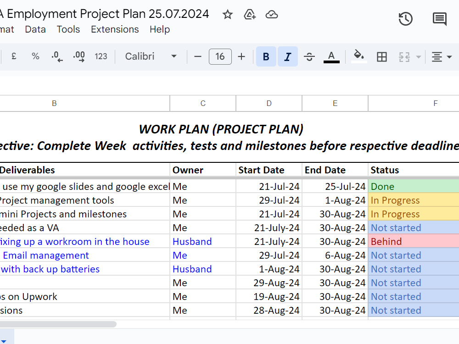
Task: Click the mini Projects and milestones cell
Action: point(84,214)
